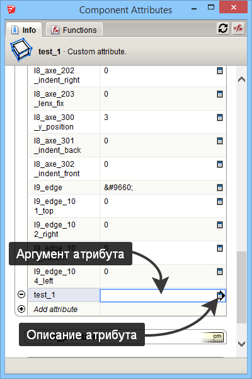Click details icon for l9_edge_101_top row
This screenshot has width=252, height=379.
click(220, 202)
